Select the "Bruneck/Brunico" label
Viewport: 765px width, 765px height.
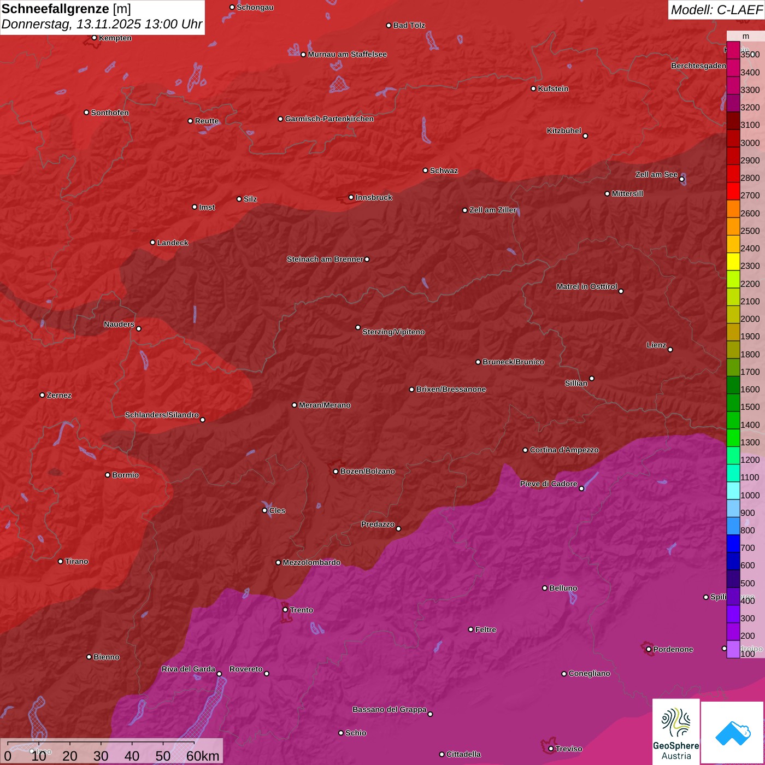(x=513, y=362)
